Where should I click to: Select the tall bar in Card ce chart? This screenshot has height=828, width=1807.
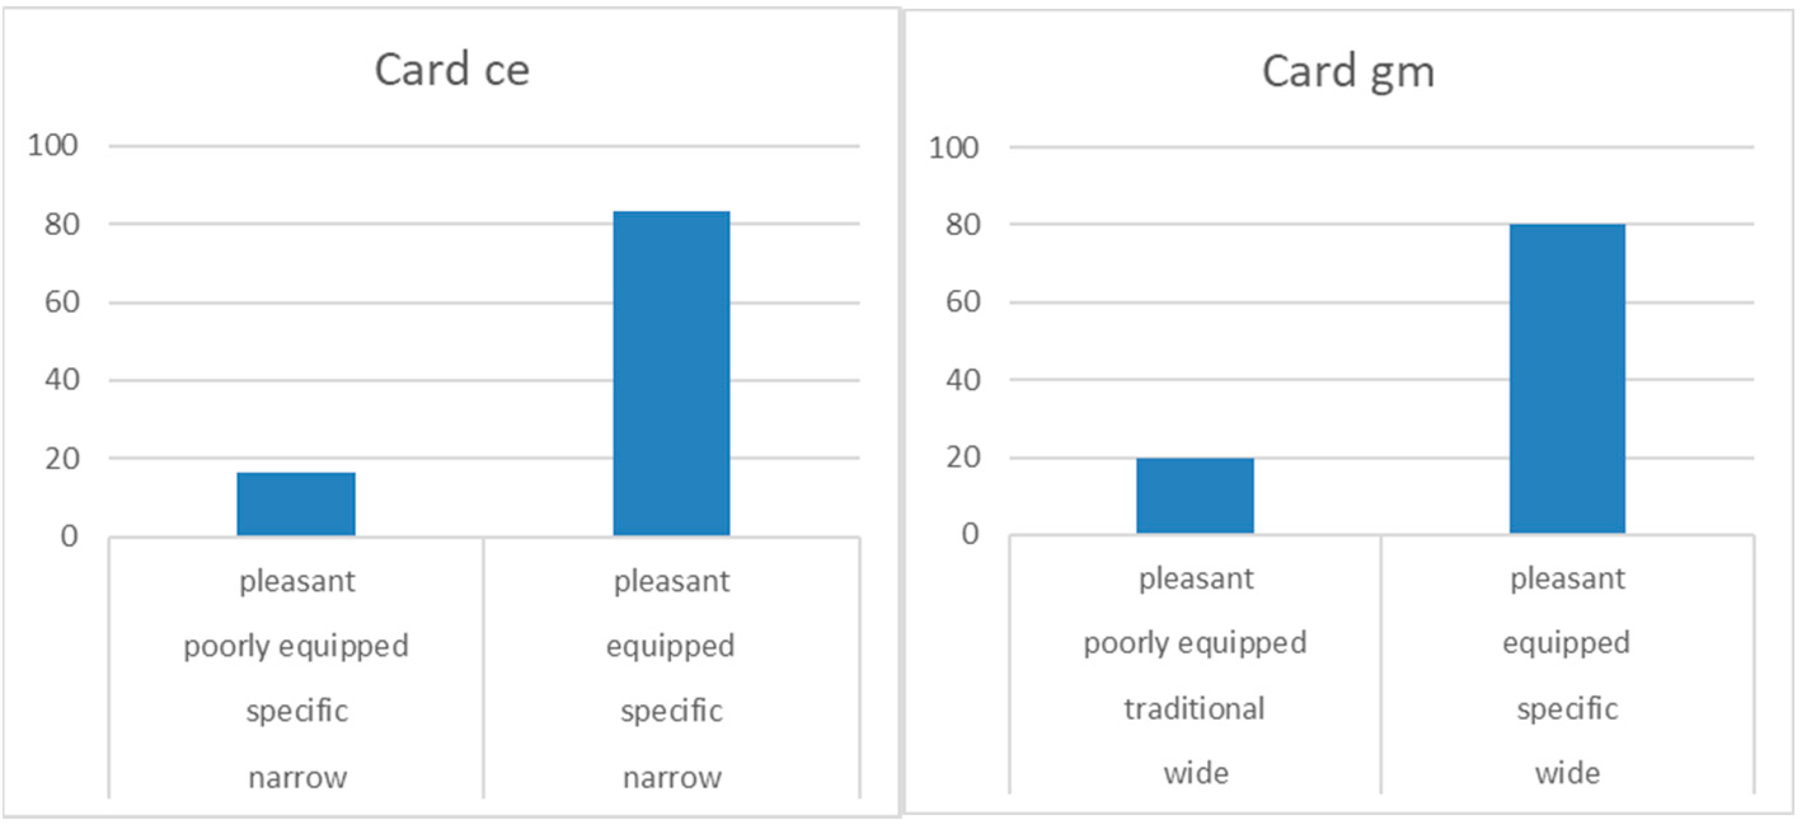click(x=672, y=373)
